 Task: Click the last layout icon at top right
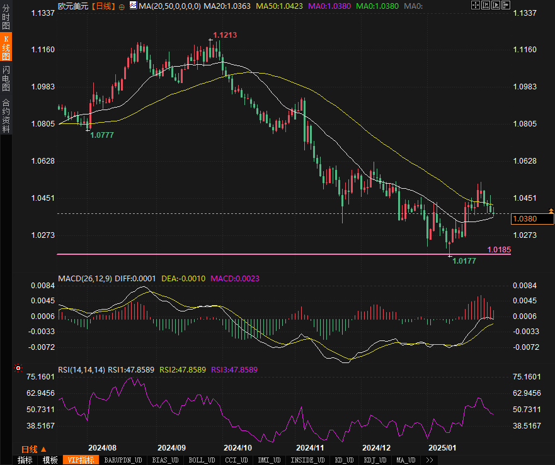click(505, 6)
